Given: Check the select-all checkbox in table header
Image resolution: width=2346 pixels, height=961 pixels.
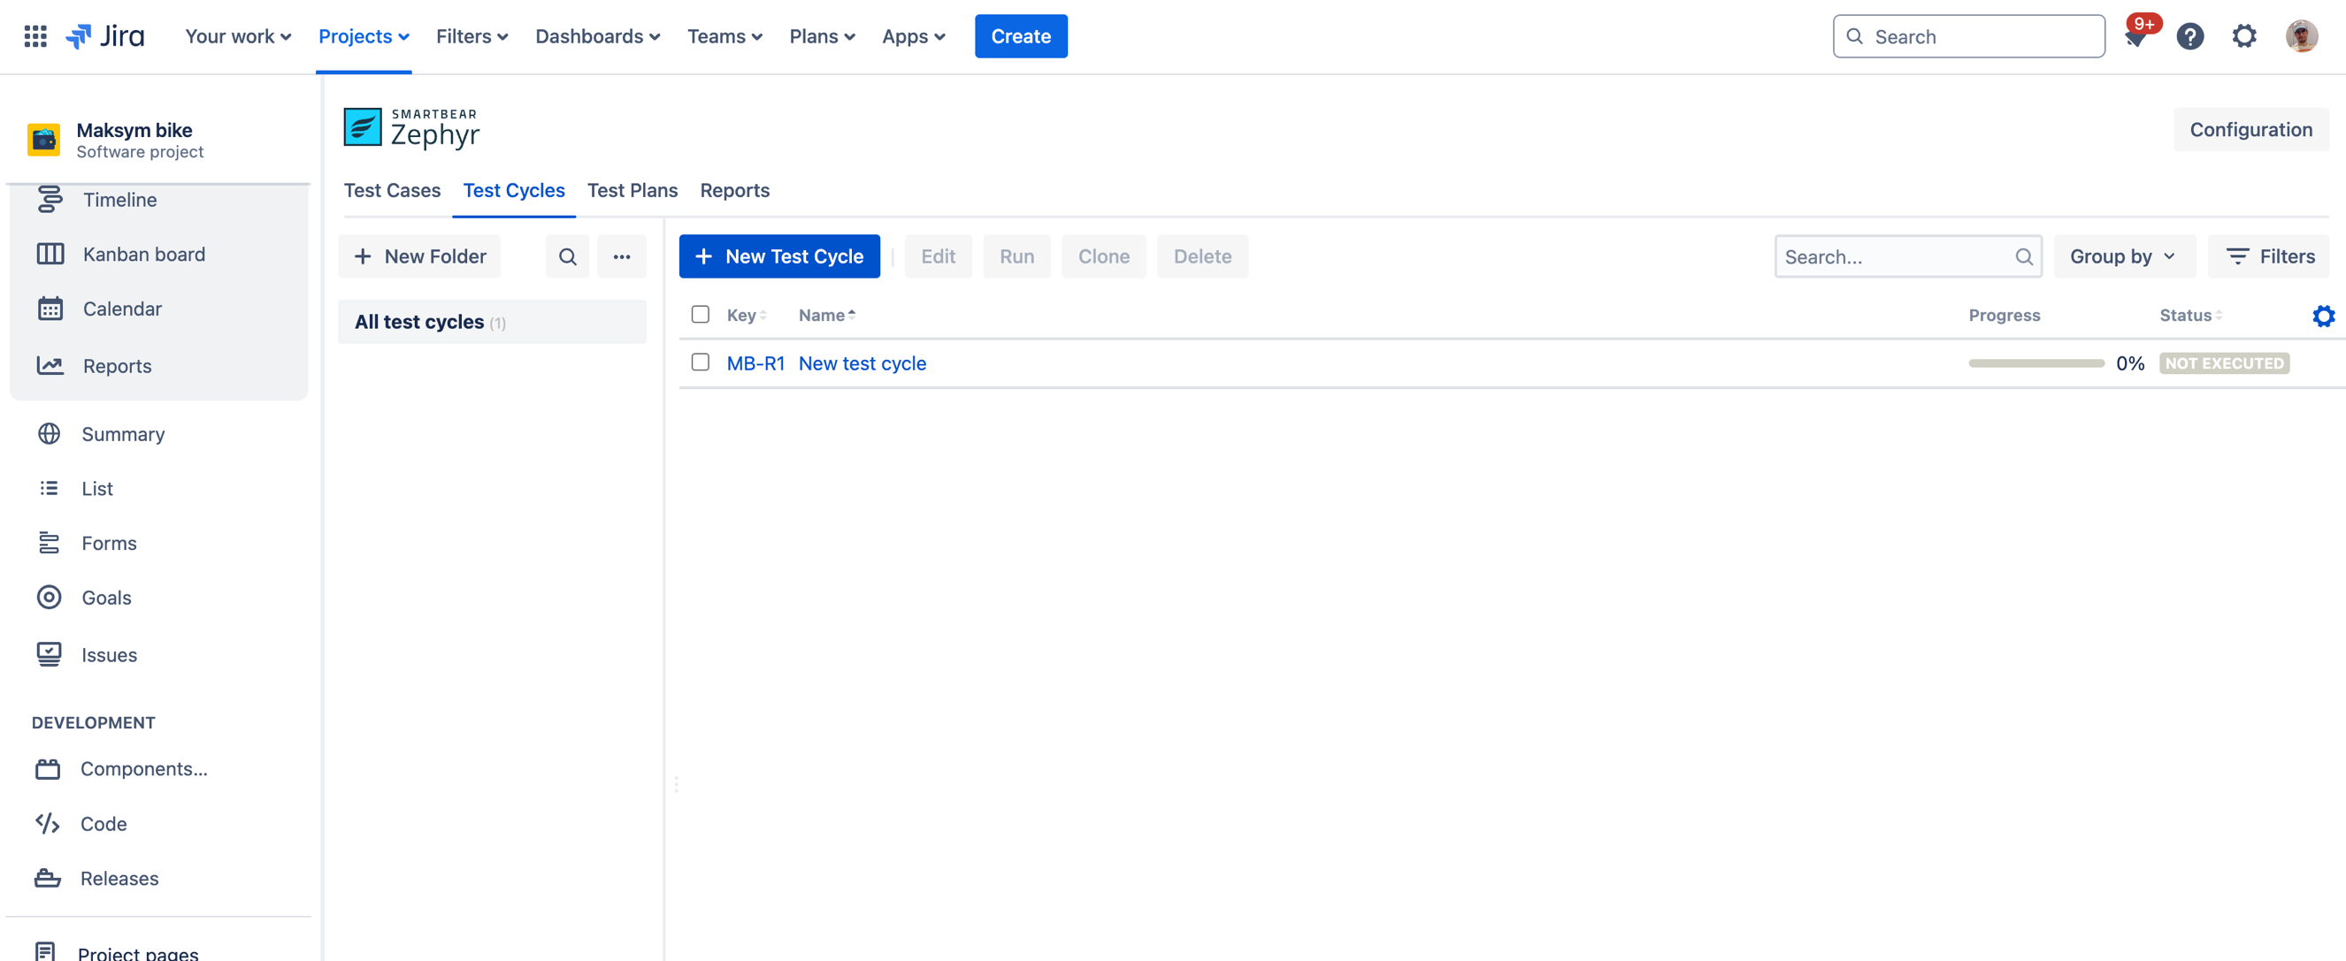Looking at the screenshot, I should [x=700, y=315].
